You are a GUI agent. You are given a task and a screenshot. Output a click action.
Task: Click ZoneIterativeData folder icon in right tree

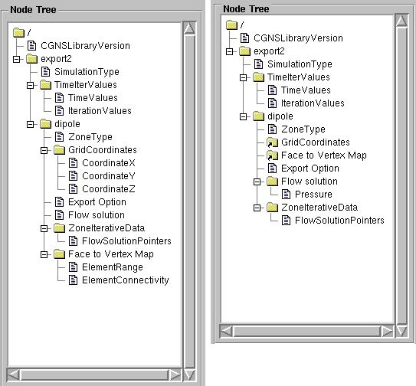click(273, 208)
